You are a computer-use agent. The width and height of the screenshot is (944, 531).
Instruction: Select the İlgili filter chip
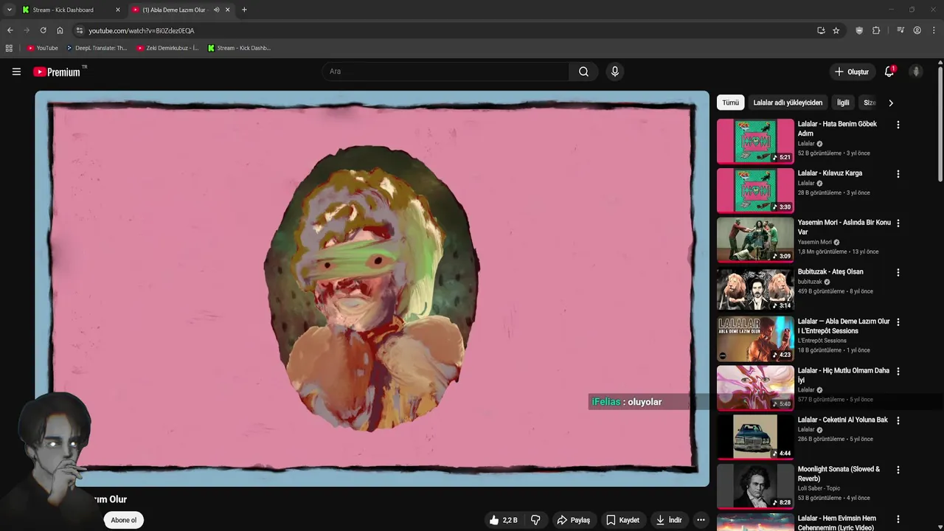coord(843,103)
